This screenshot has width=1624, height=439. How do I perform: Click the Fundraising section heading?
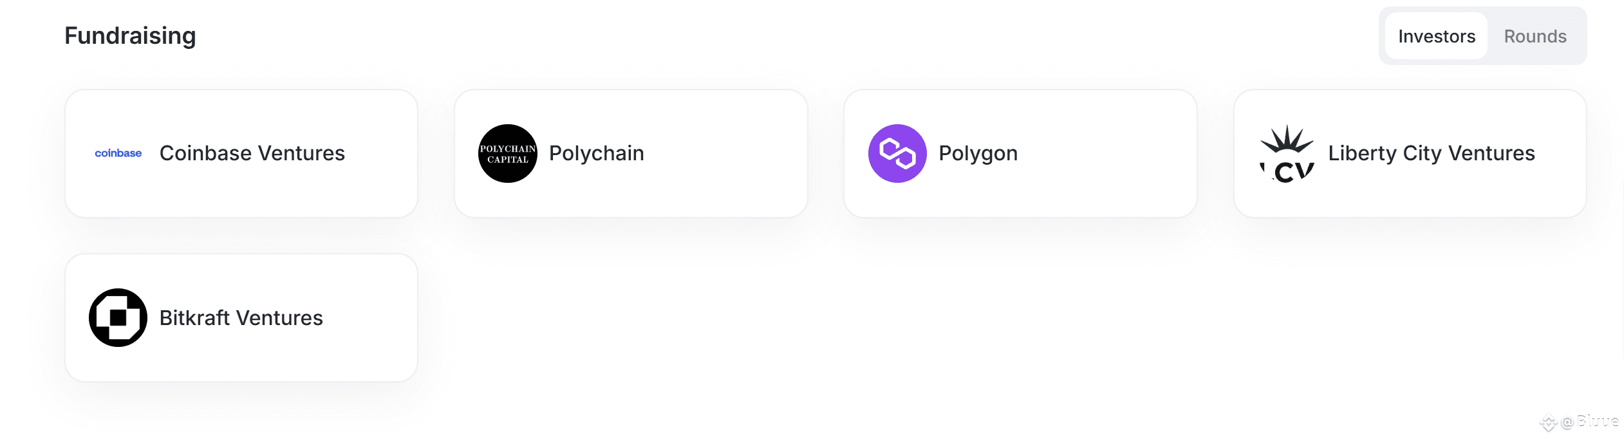(x=130, y=35)
